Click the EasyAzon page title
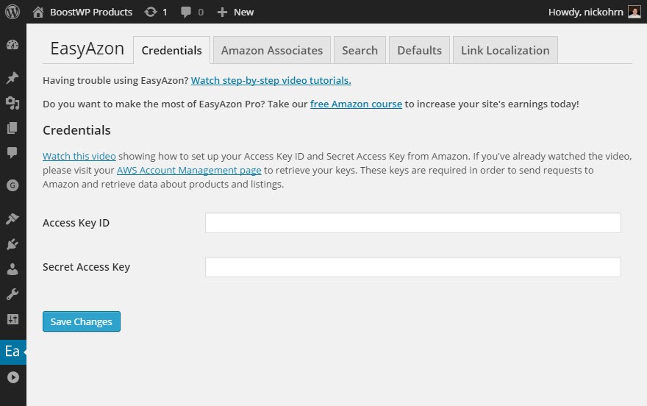The width and height of the screenshot is (647, 406). click(x=87, y=49)
